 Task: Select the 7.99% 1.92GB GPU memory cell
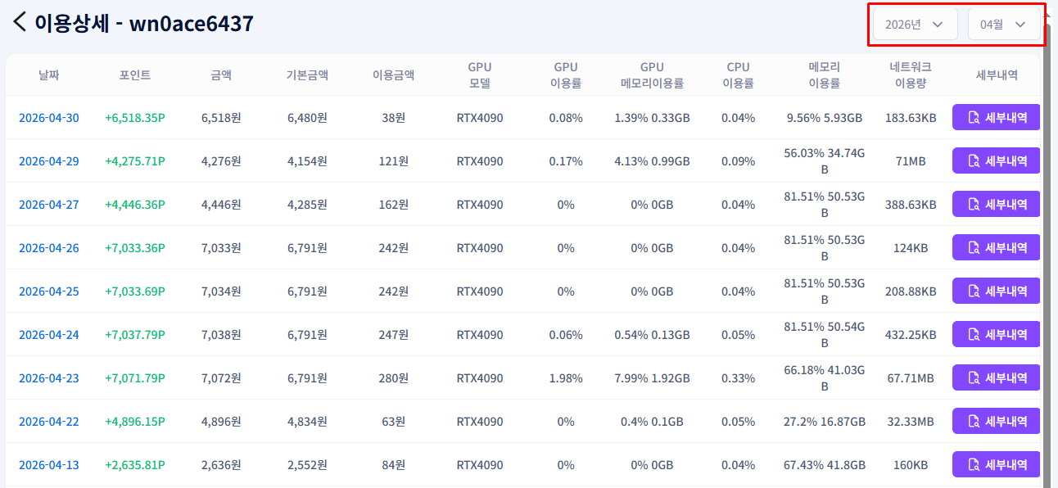tap(652, 378)
